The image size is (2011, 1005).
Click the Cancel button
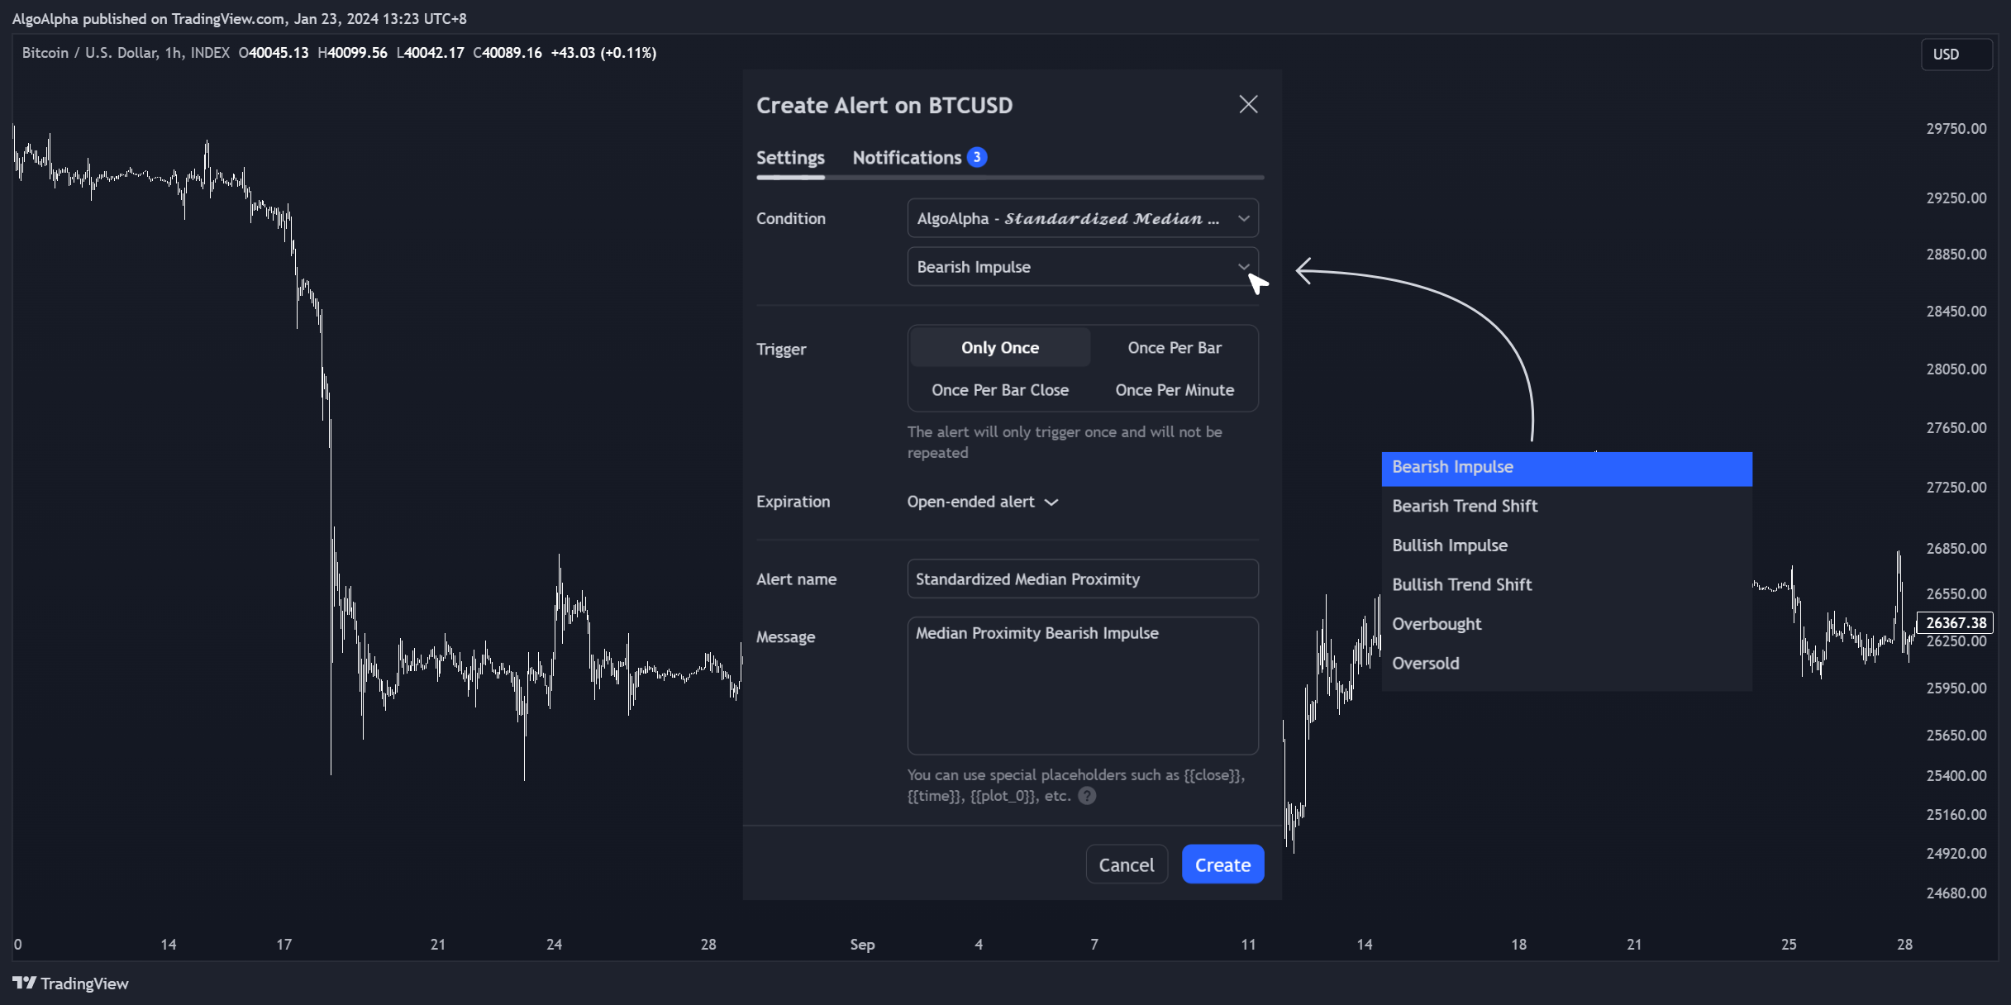point(1127,864)
